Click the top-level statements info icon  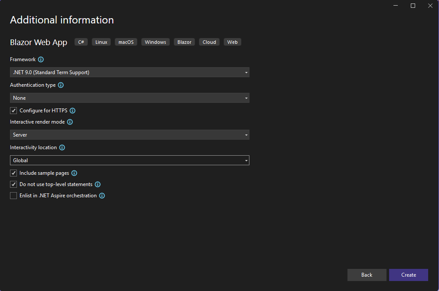[x=98, y=184]
